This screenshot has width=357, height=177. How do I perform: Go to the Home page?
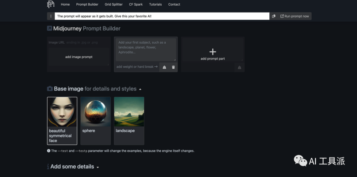(65, 4)
